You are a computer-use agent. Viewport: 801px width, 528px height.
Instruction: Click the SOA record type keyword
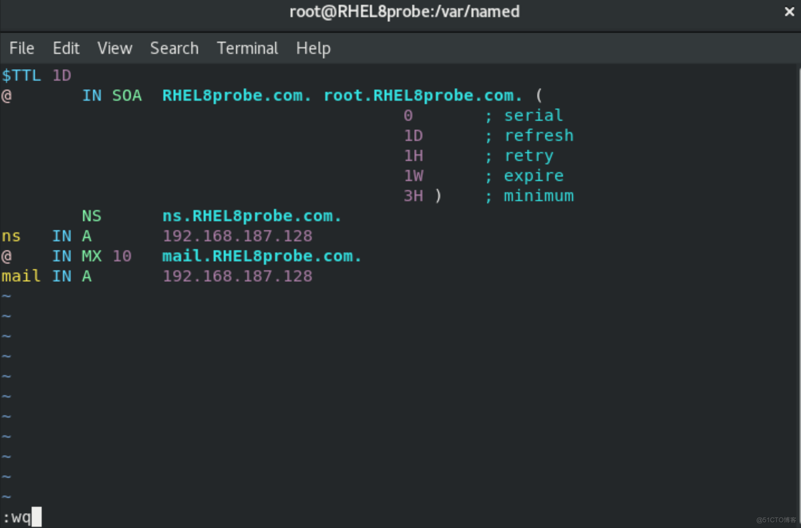[127, 95]
